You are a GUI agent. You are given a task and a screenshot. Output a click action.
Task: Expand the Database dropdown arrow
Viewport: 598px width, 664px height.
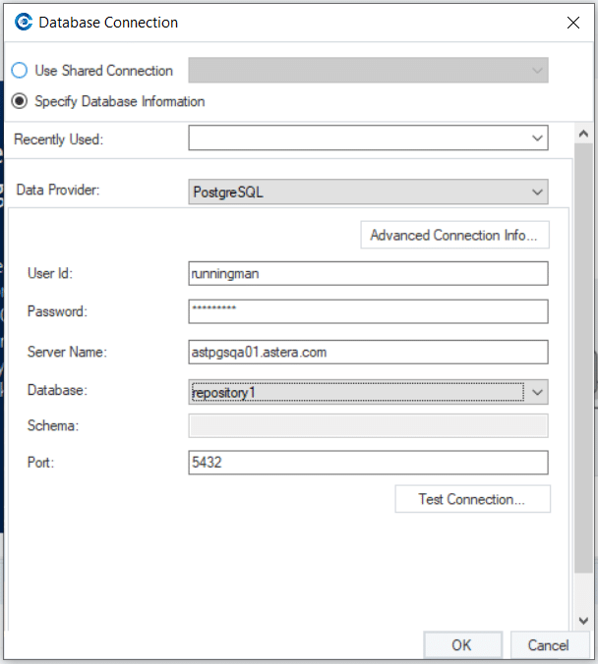tap(537, 391)
